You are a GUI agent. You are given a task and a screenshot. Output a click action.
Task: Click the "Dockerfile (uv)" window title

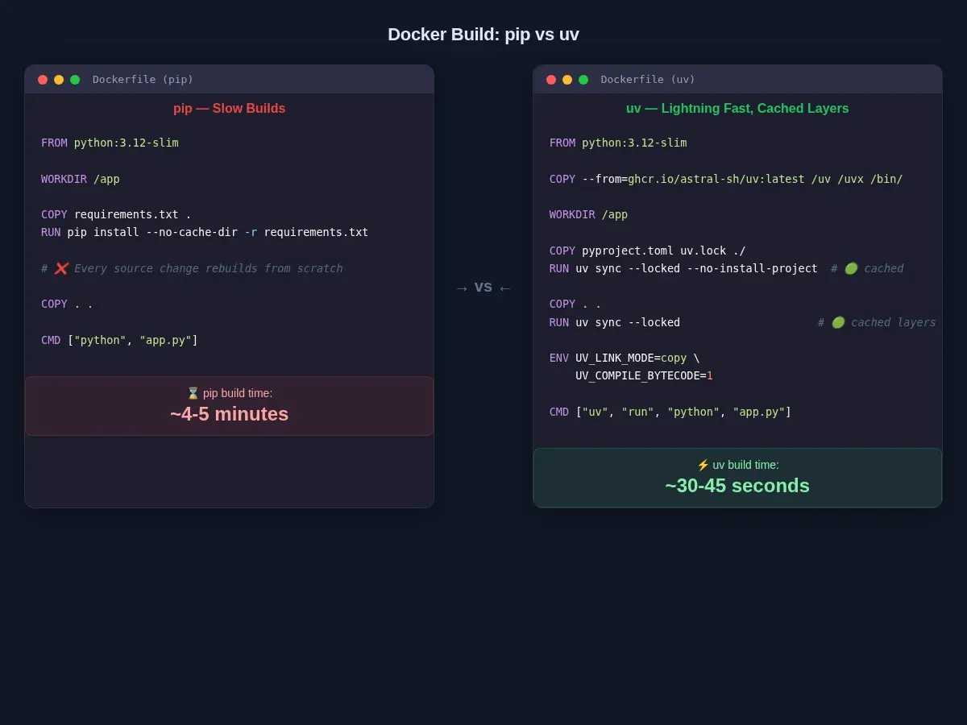tap(648, 80)
